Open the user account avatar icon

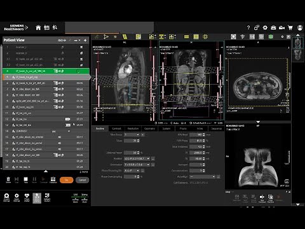click(x=300, y=27)
